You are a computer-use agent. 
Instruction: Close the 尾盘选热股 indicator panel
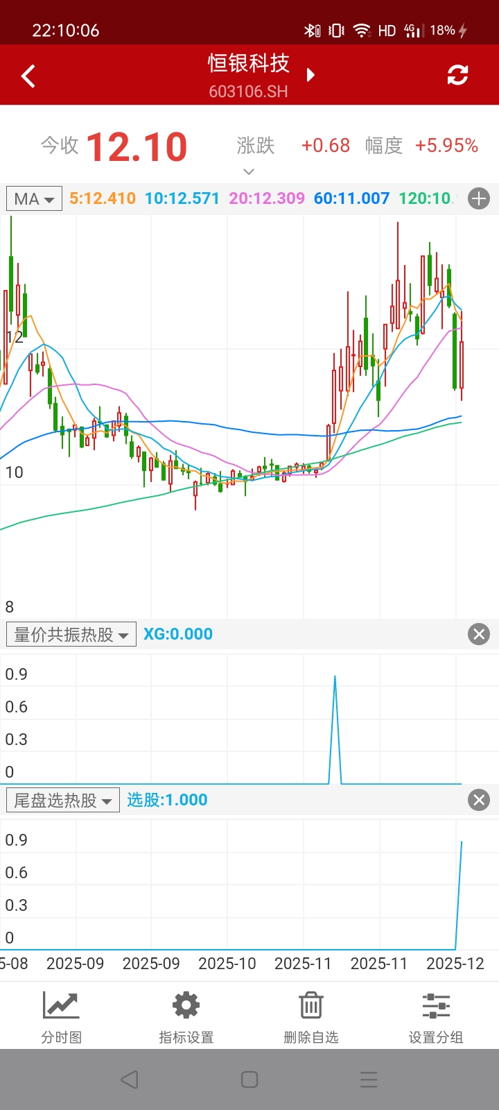click(x=479, y=800)
